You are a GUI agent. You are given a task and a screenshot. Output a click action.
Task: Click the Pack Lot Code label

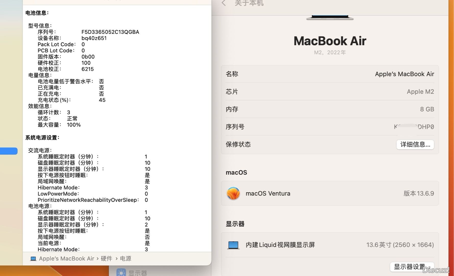click(x=56, y=44)
